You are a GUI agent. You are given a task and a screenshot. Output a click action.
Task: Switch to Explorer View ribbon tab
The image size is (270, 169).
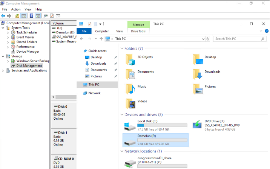coord(120,31)
